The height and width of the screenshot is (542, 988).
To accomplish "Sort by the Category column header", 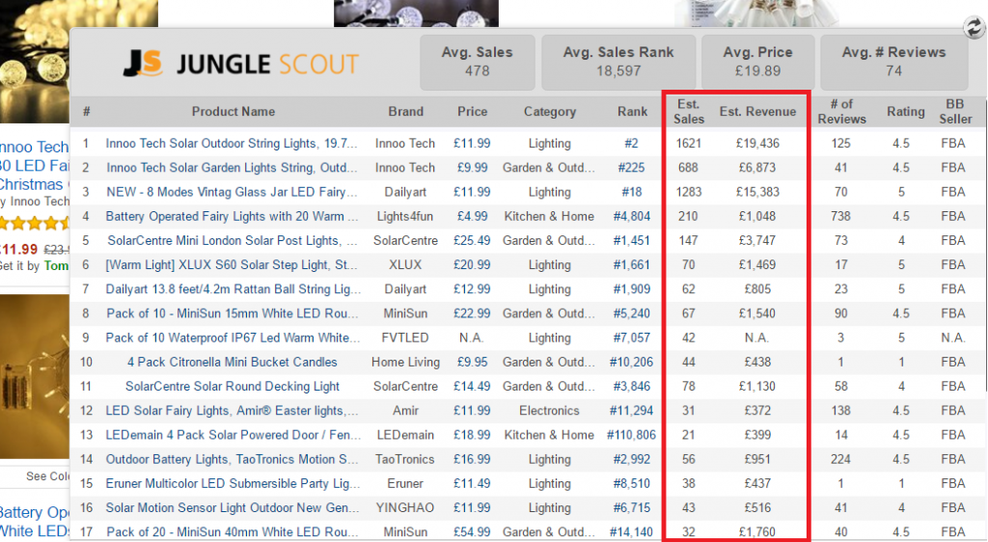I will 549,112.
